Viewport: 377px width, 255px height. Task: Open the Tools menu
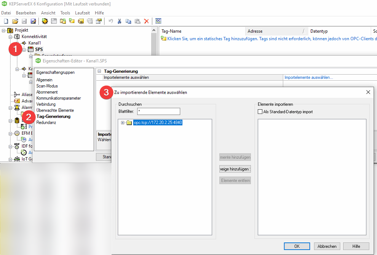65,13
